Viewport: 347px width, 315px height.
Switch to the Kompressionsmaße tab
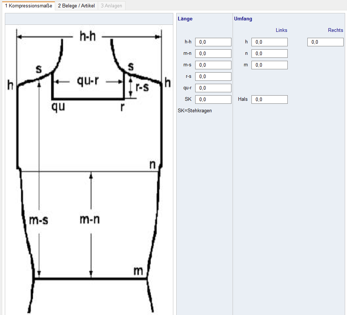(x=28, y=6)
